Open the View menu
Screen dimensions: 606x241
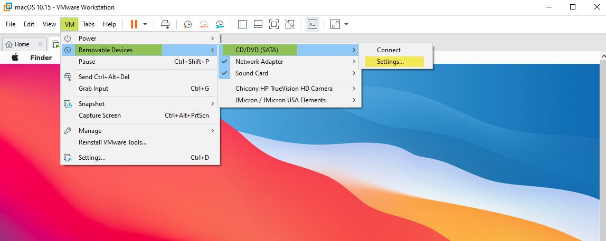coord(49,24)
